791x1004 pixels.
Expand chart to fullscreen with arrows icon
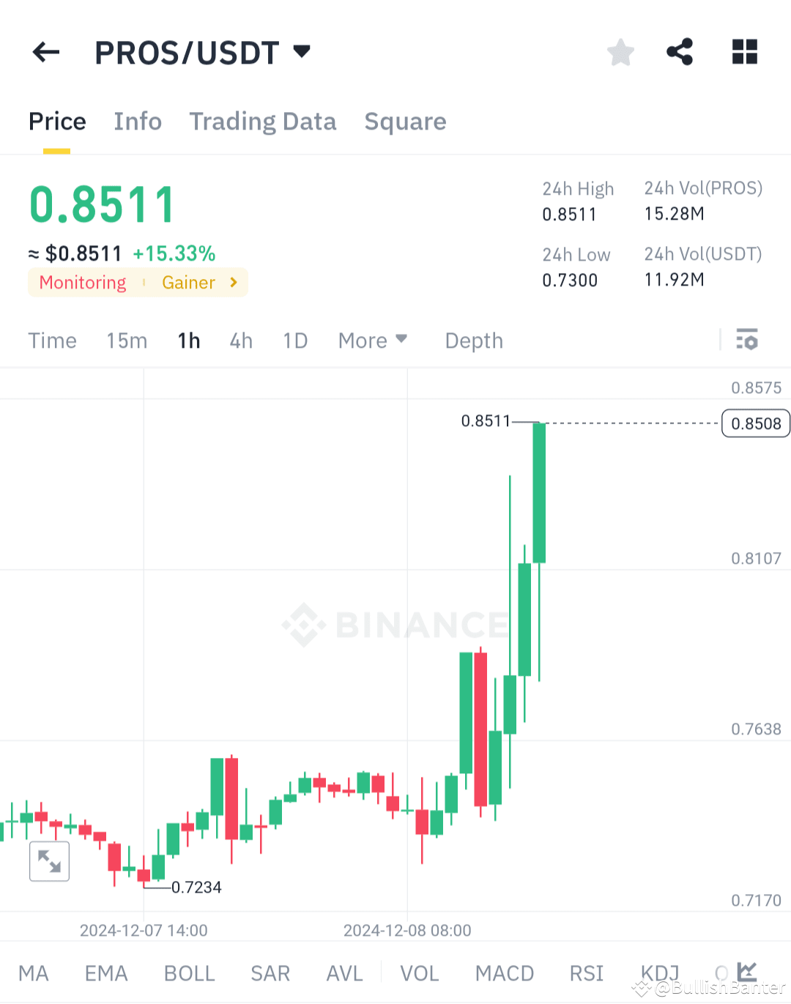[49, 861]
